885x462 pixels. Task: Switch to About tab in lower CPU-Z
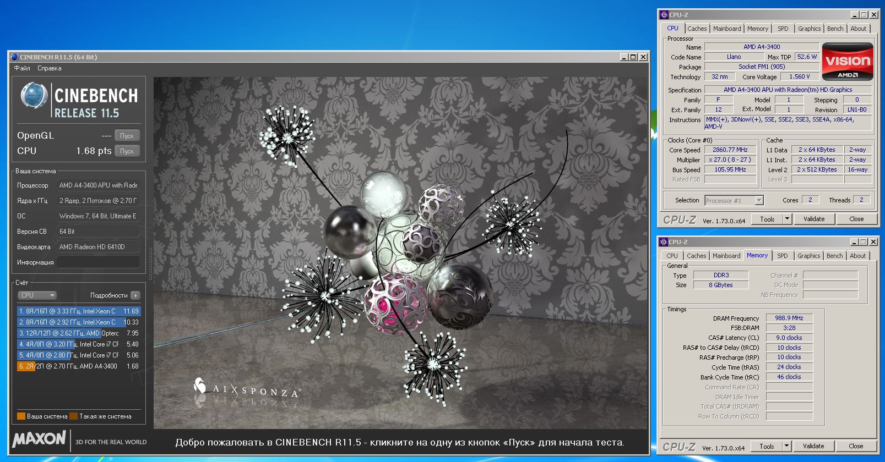857,256
